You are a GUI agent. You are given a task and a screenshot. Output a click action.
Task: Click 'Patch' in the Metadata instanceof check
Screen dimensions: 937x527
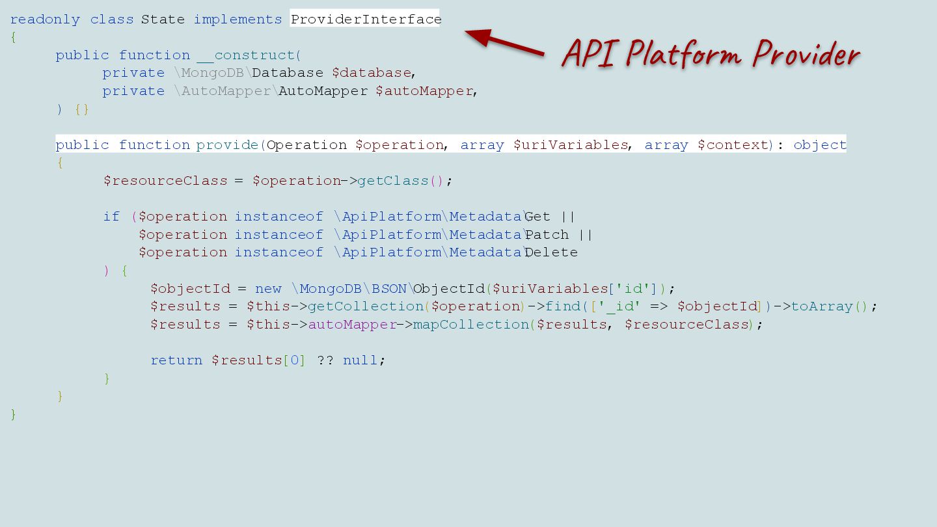(547, 235)
